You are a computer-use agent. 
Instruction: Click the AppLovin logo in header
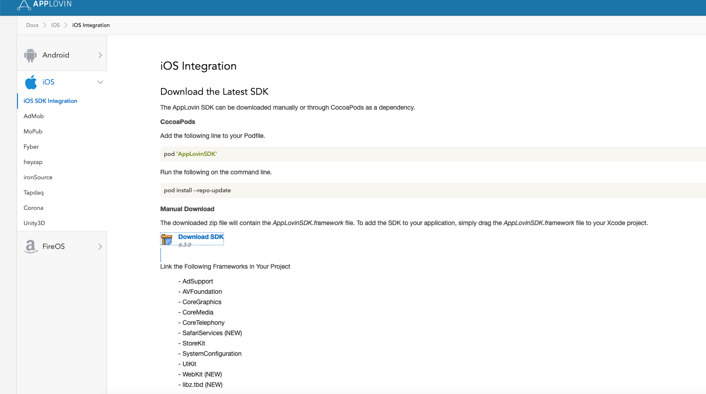(x=44, y=4)
